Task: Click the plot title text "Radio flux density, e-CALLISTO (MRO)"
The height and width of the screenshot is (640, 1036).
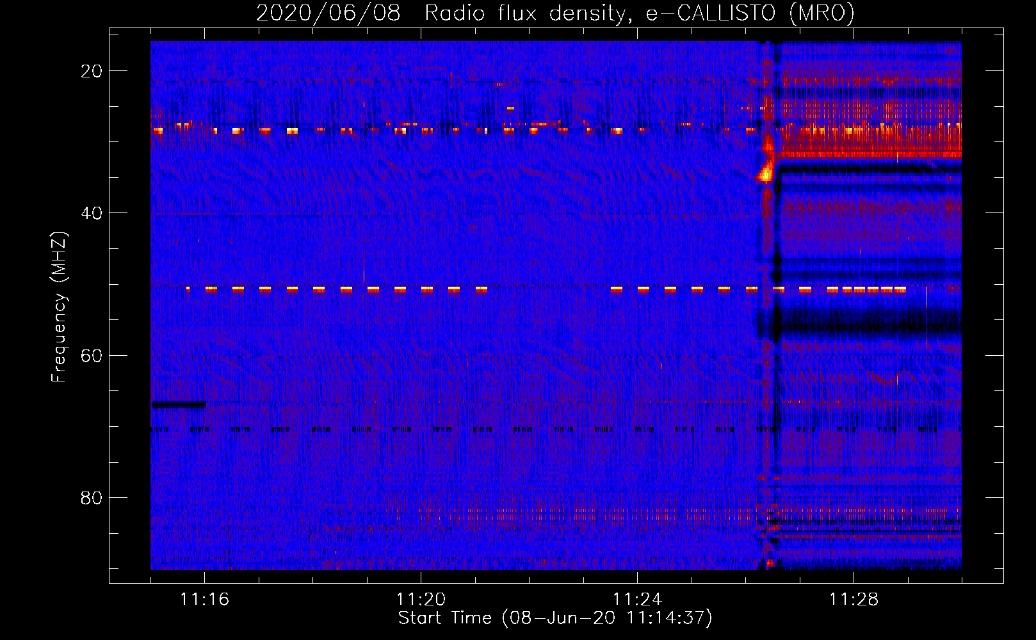Action: [639, 13]
